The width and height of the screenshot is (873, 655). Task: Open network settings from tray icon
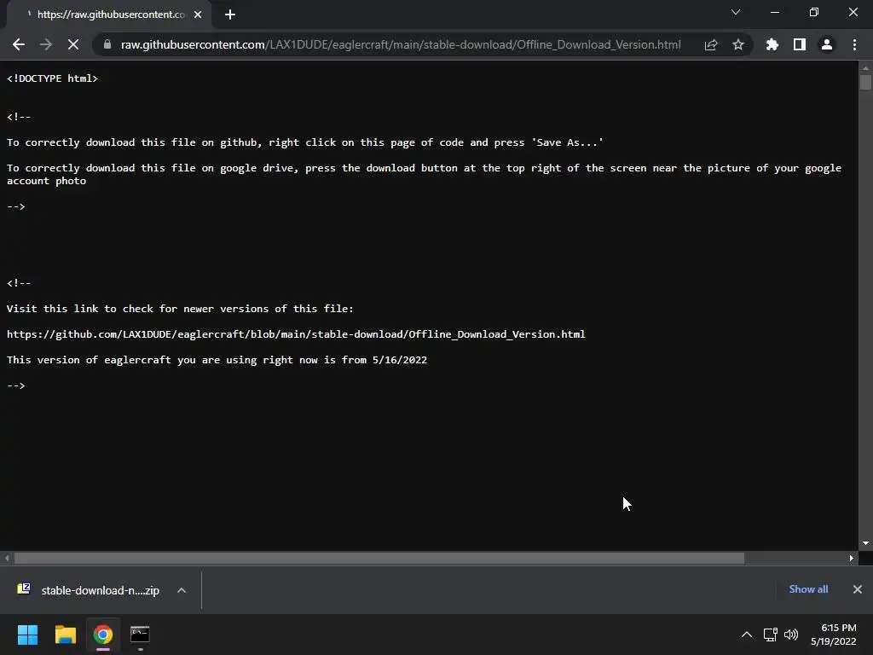[771, 635]
